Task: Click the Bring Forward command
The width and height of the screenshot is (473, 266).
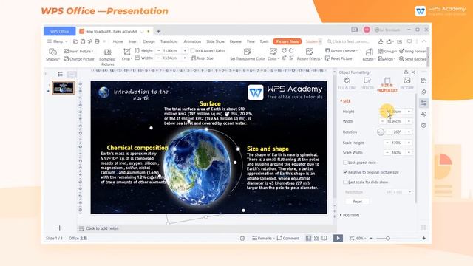Action: (x=412, y=51)
